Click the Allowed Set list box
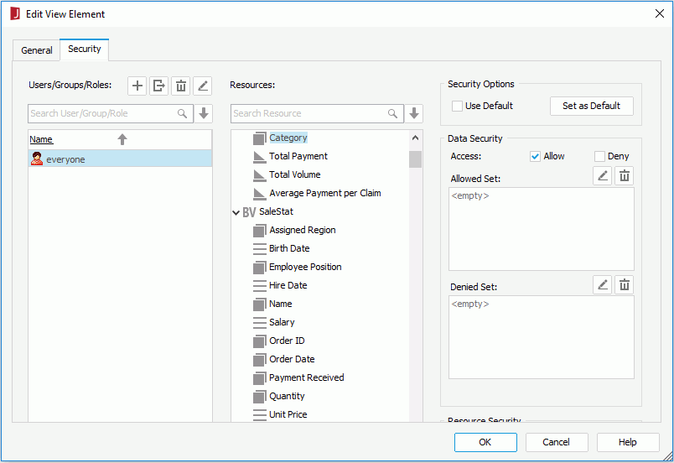674x463 pixels. pos(542,229)
